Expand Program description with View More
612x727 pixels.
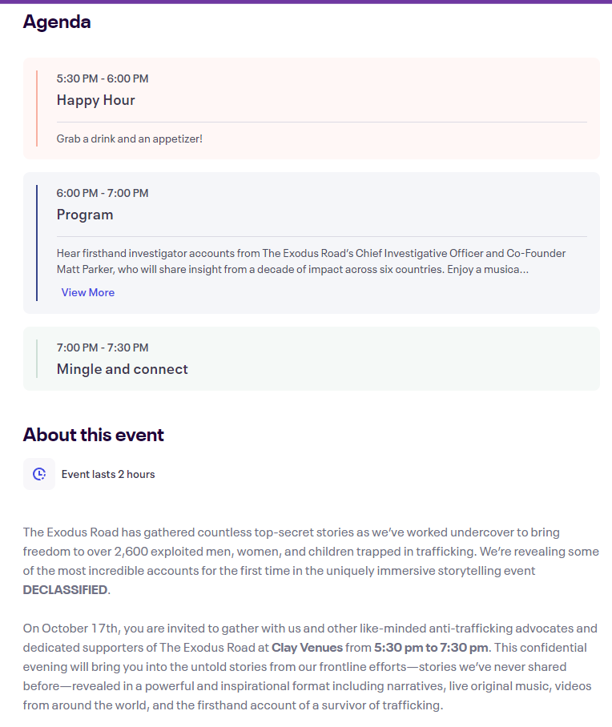pos(88,292)
